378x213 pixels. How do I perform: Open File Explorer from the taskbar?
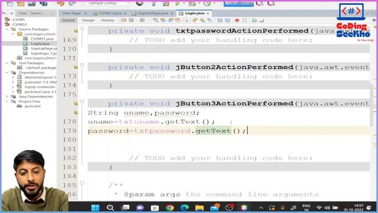point(200,208)
